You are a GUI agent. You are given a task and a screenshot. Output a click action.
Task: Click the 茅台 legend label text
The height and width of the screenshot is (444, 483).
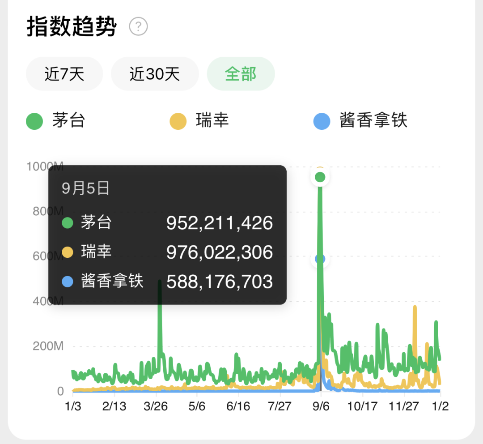(68, 120)
